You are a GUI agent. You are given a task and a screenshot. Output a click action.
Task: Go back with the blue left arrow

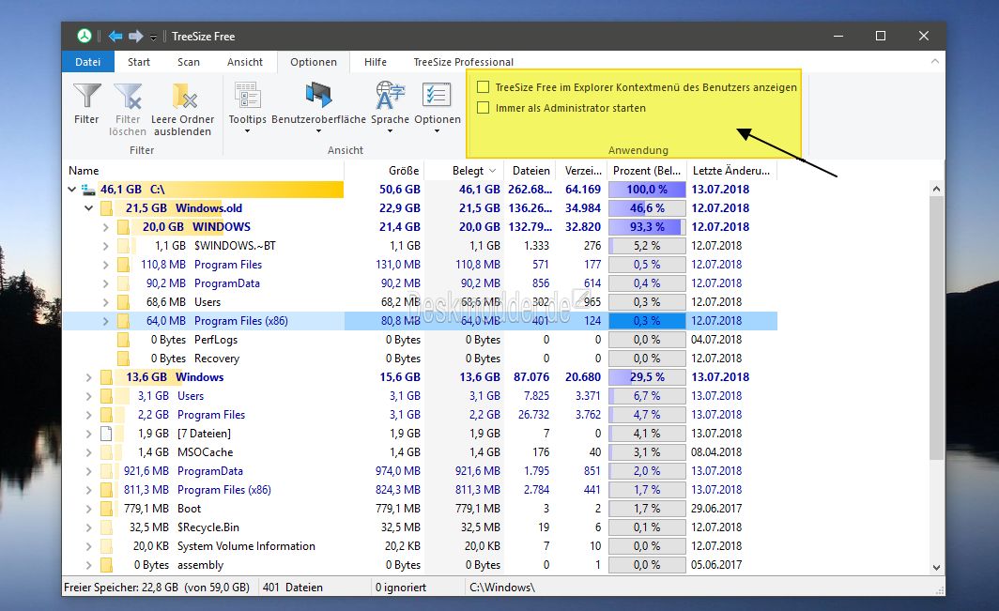pos(115,37)
